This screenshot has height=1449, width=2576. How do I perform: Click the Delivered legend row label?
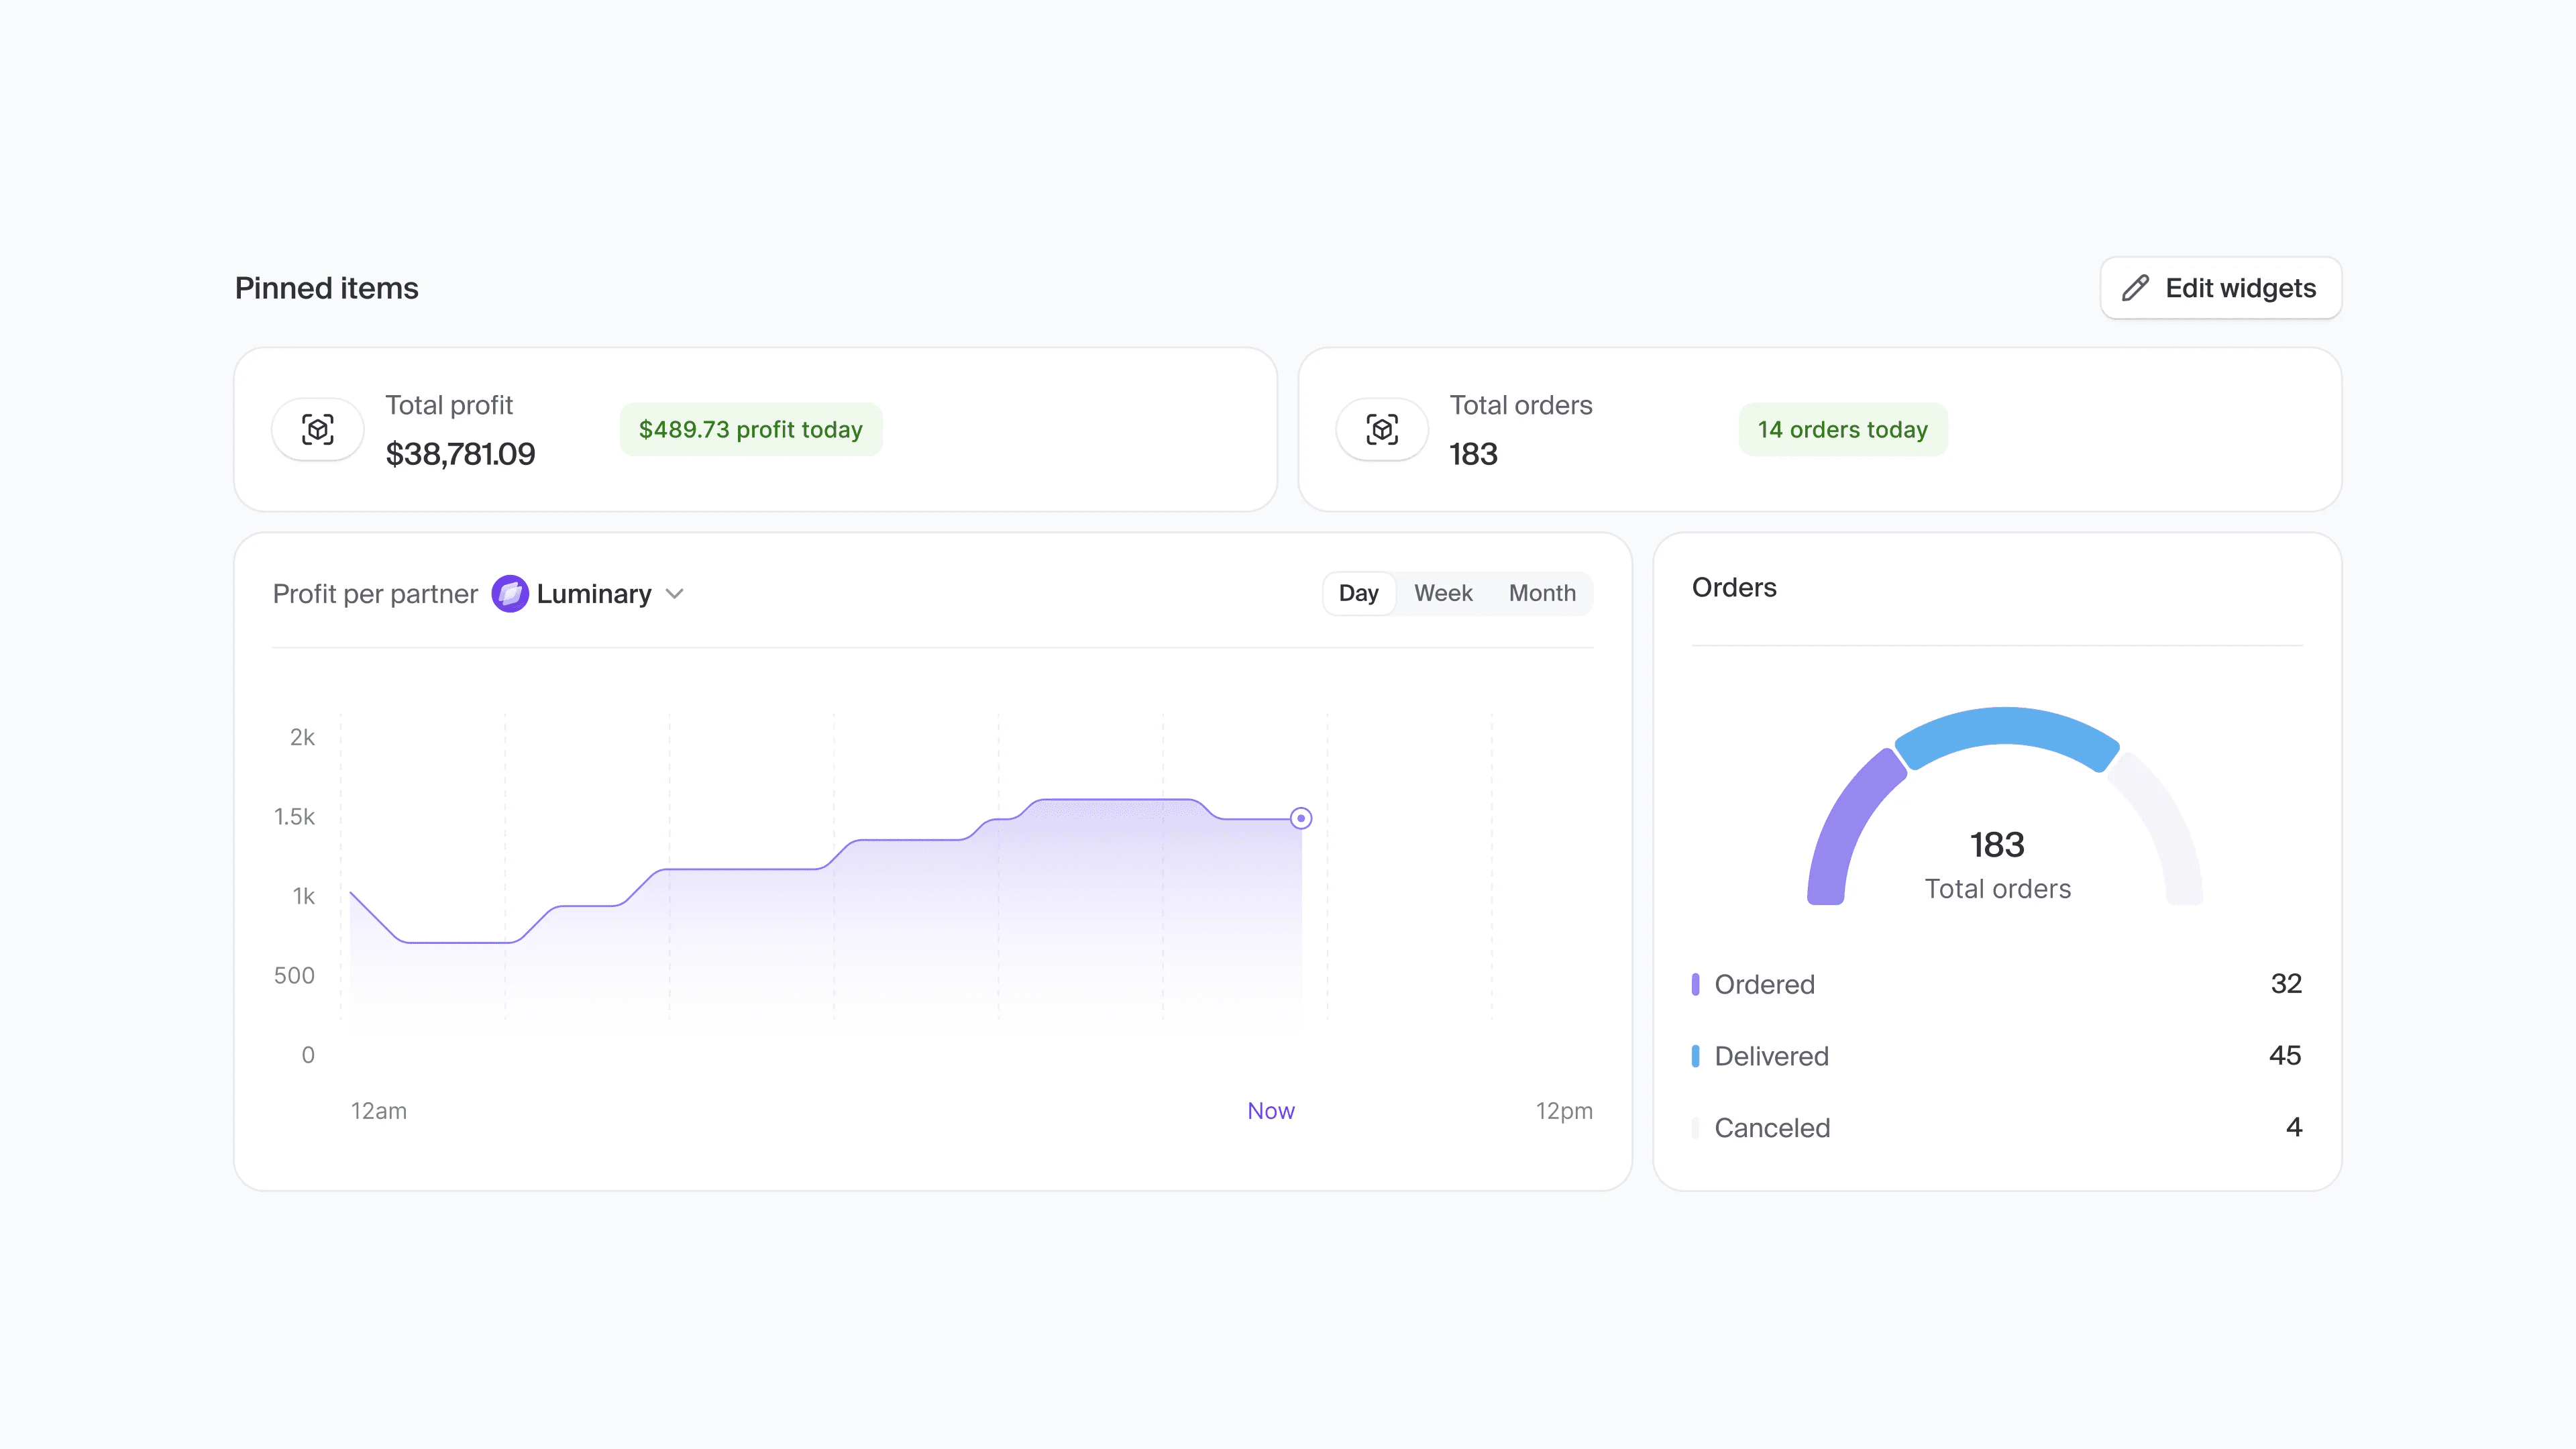coord(1771,1056)
